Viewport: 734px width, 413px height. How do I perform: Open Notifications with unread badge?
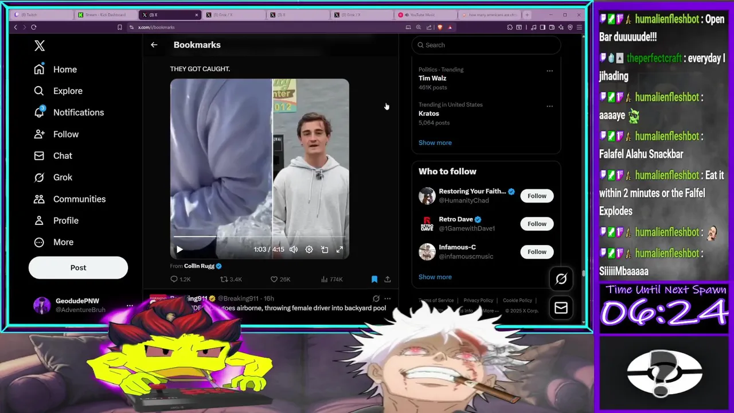point(69,112)
